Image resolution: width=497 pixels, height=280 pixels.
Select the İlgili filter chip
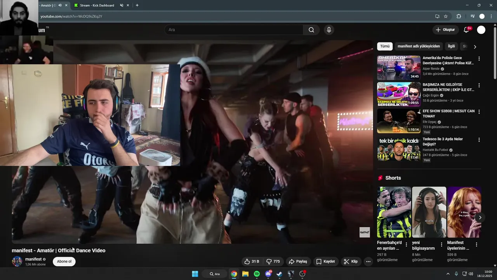(x=451, y=46)
